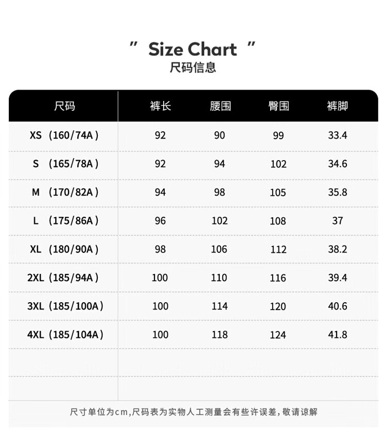Select the 腰围 column header
This screenshot has width=386, height=436.
pos(220,106)
